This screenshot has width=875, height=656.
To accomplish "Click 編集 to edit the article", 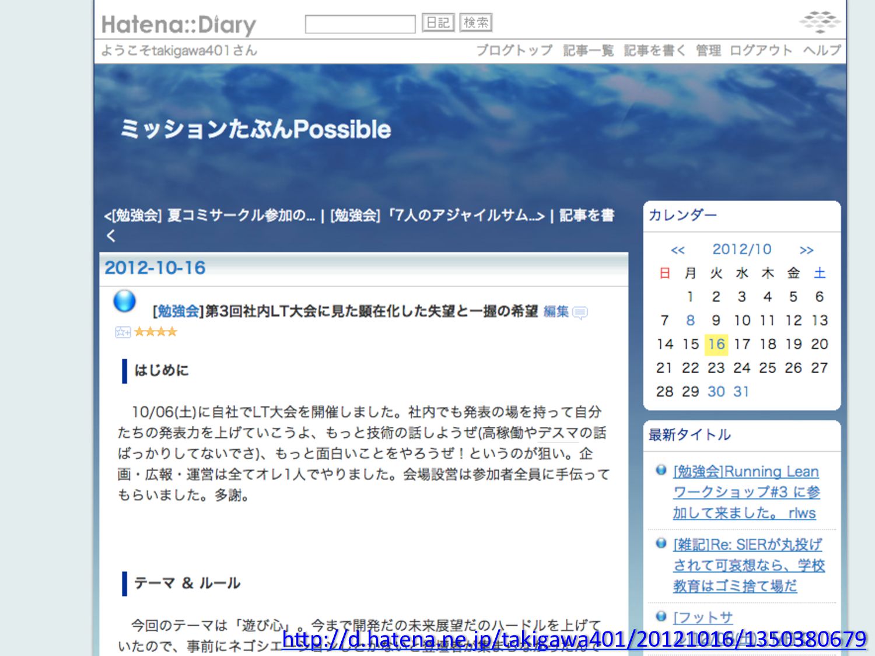I will pyautogui.click(x=556, y=311).
